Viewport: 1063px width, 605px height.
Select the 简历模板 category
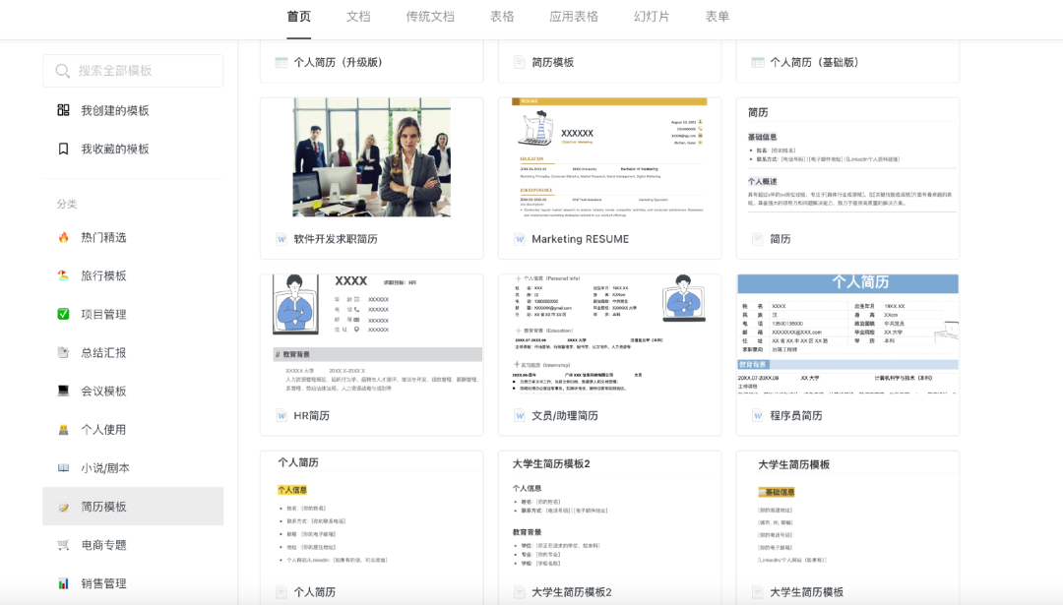tap(133, 506)
